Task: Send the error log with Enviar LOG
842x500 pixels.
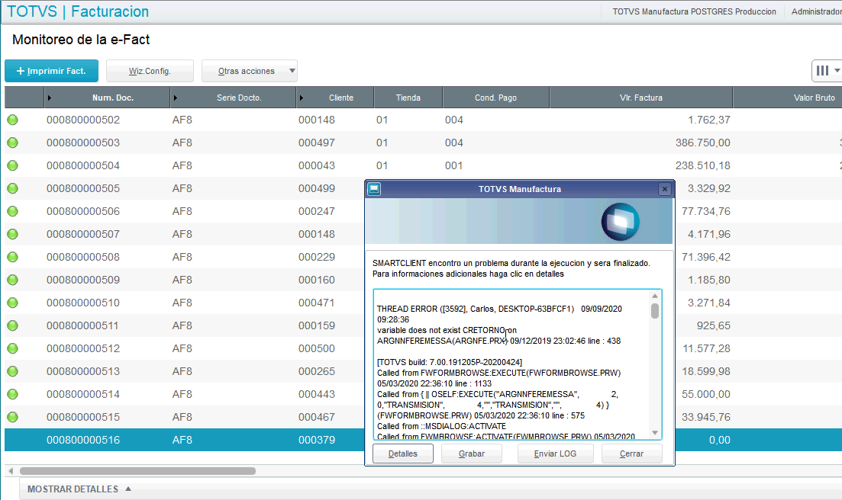Action: tap(555, 454)
